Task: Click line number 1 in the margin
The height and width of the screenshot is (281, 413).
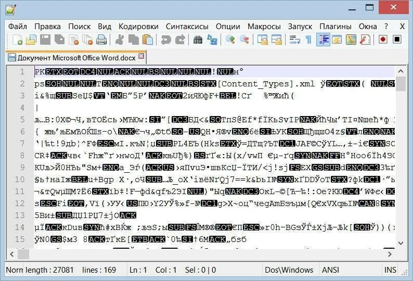Action: click(22, 72)
